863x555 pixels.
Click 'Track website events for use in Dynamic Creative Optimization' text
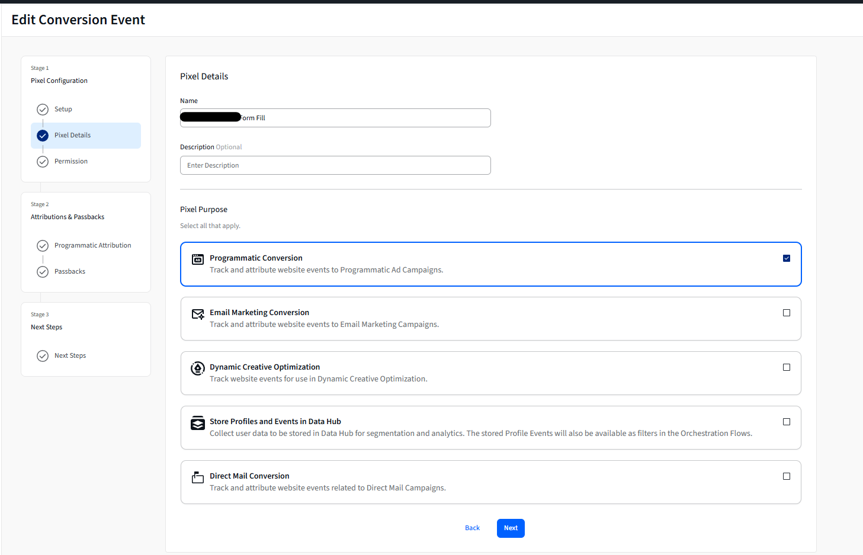[x=319, y=379]
